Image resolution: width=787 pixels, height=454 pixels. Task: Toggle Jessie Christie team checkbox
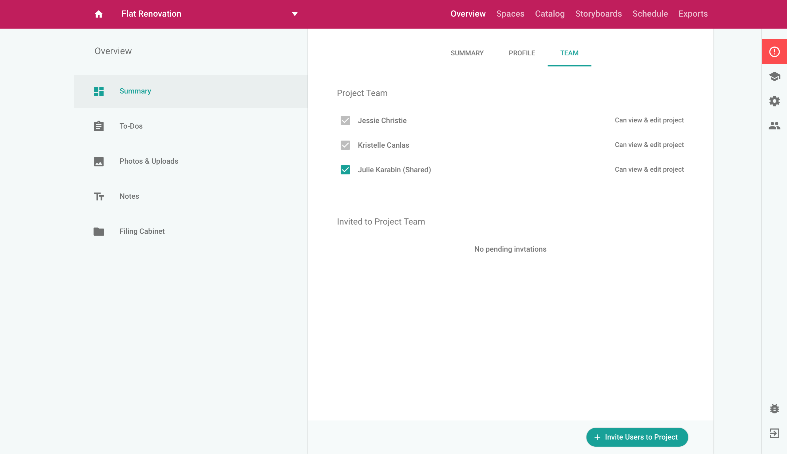tap(345, 121)
